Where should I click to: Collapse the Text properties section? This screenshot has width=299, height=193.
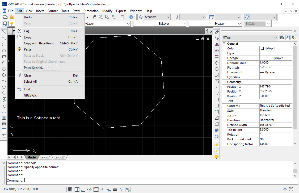point(224,101)
